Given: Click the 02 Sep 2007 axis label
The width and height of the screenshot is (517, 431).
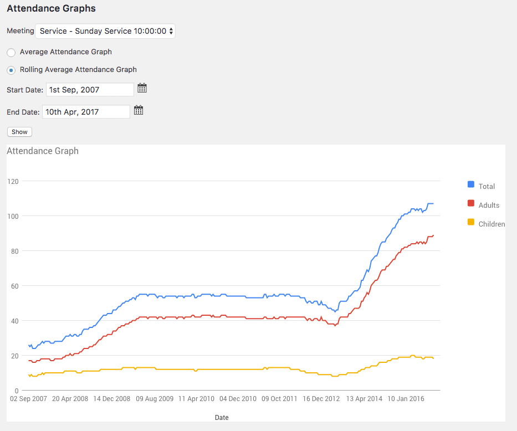Looking at the screenshot, I should pos(29,398).
